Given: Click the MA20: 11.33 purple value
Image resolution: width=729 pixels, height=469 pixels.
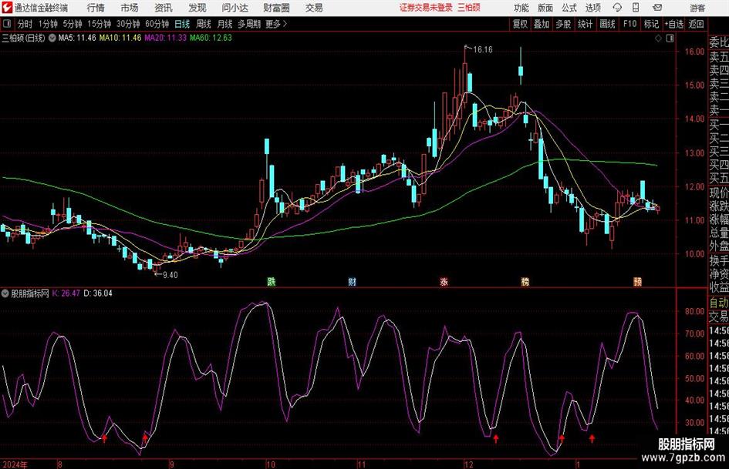Looking at the screenshot, I should [x=166, y=38].
